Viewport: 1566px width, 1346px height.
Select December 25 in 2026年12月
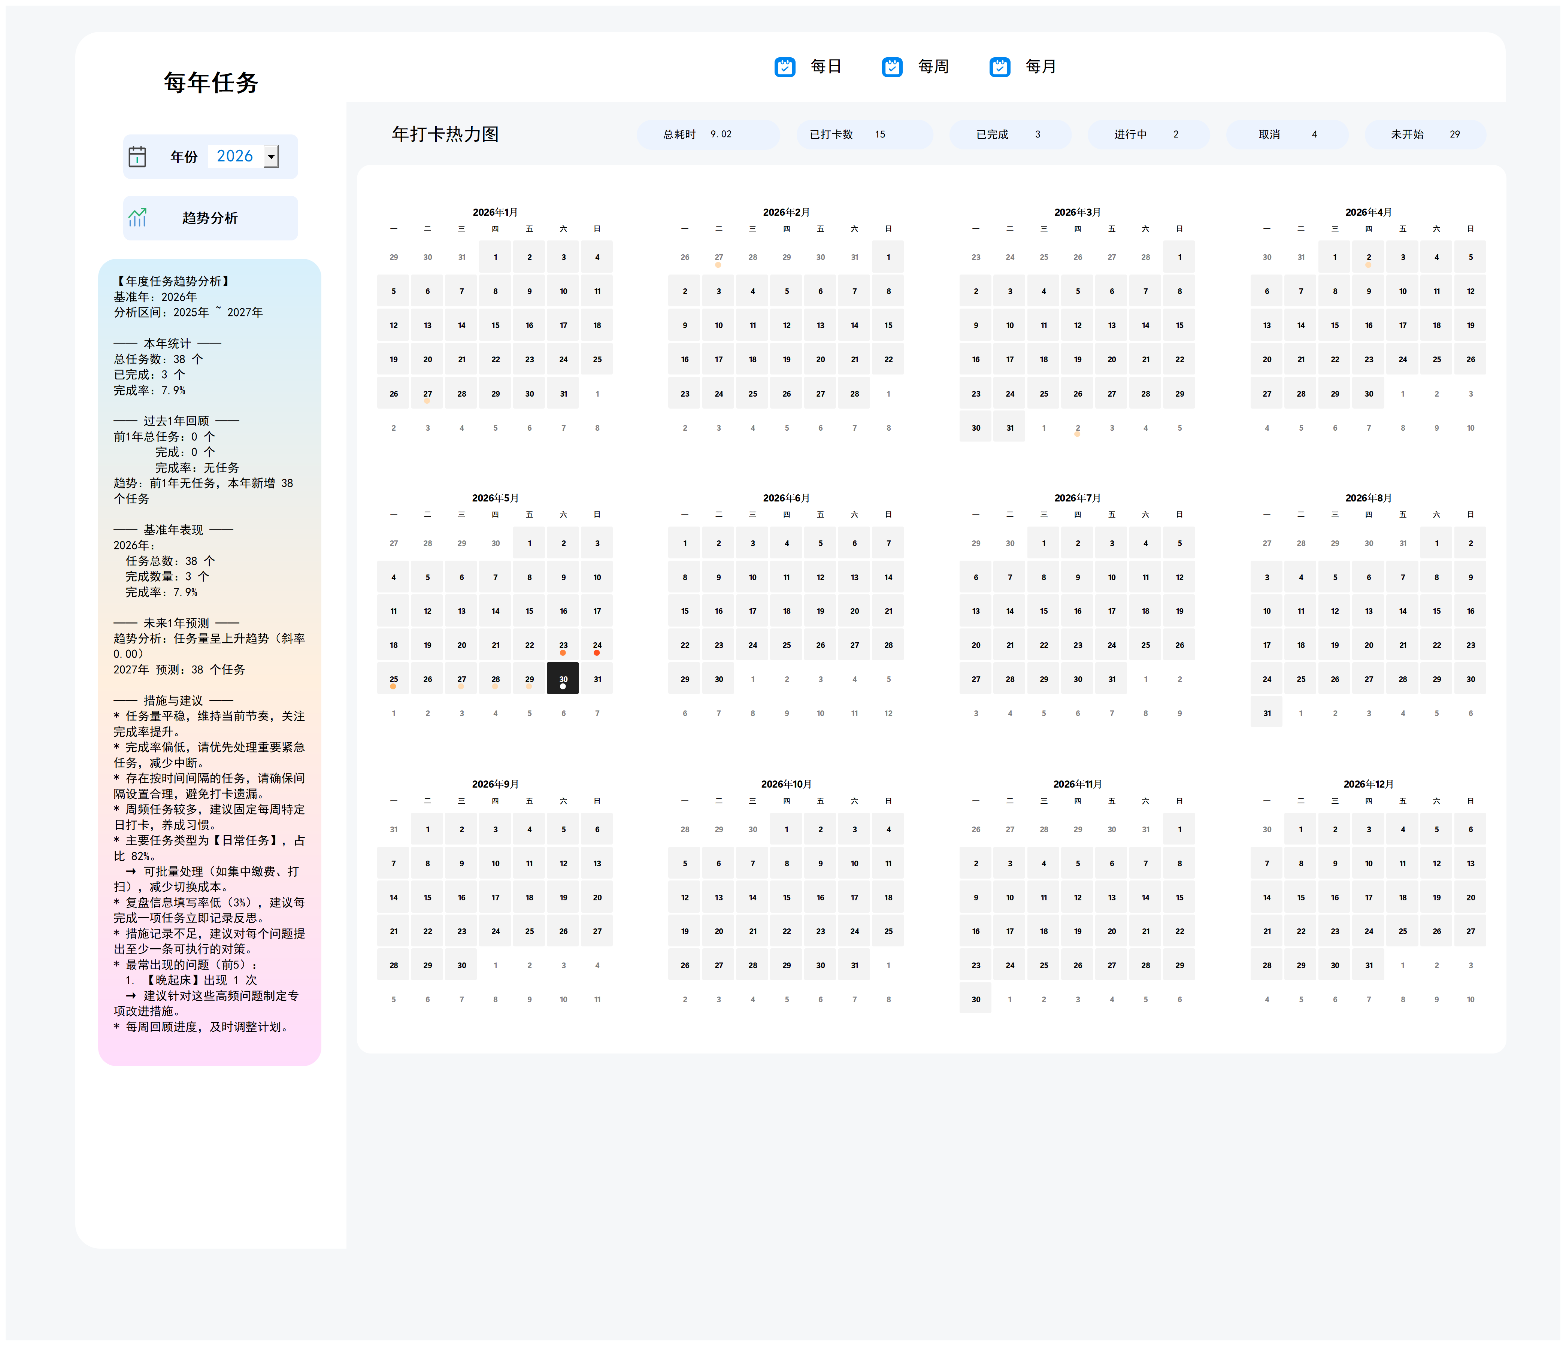(x=1403, y=931)
